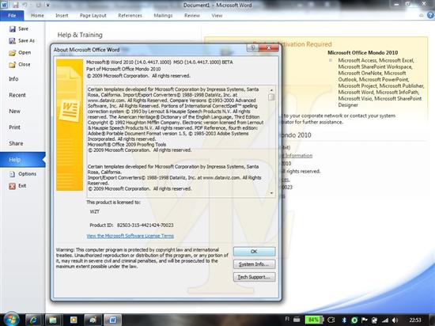Click the OK button in About dialog

(254, 252)
